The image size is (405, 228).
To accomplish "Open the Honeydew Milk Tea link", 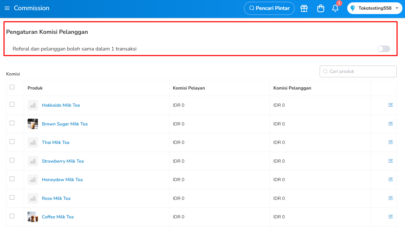I will coord(62,180).
